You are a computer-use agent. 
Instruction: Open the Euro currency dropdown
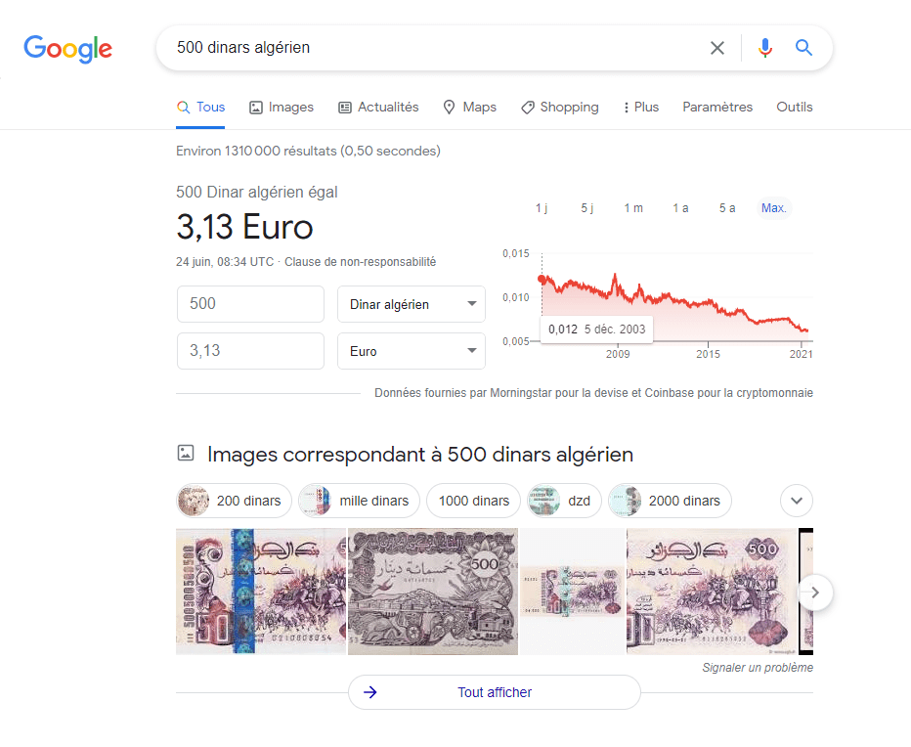pyautogui.click(x=412, y=351)
